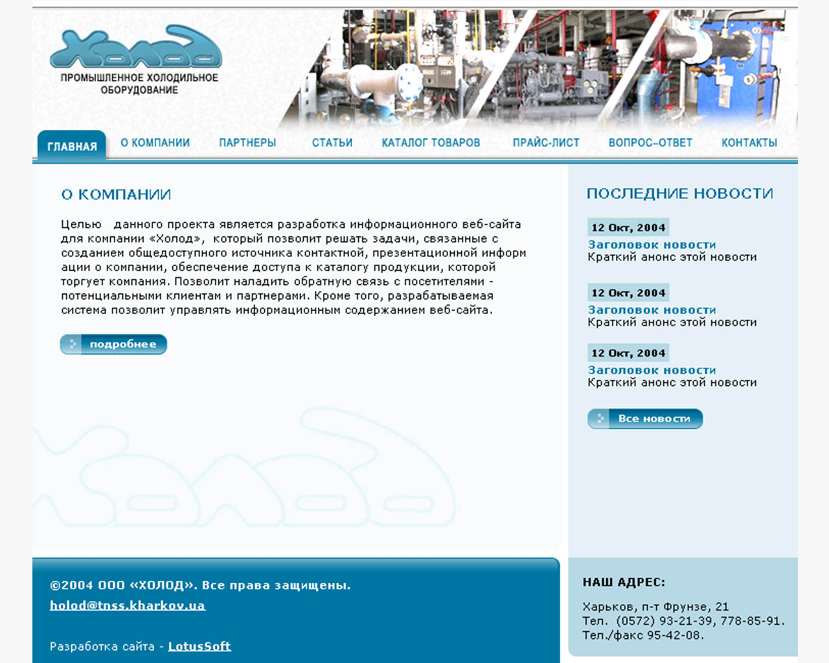Click the ©2004 ООО «ХОЛОД» copyright text
This screenshot has width=829, height=663.
tap(200, 585)
